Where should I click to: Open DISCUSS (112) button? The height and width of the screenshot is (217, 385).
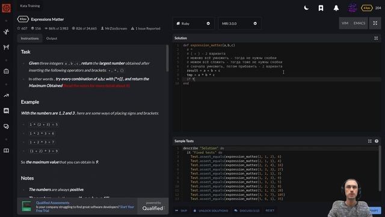coord(247,210)
